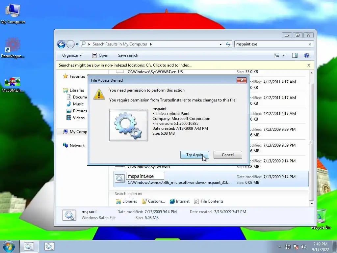The height and width of the screenshot is (253, 337).
Task: Click Save search in the toolbar
Action: pyautogui.click(x=128, y=55)
